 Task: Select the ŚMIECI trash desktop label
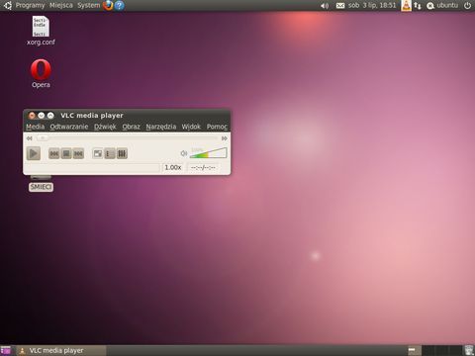(x=41, y=187)
